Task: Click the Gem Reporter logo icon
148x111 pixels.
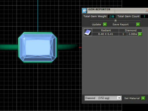Action: (x=84, y=10)
